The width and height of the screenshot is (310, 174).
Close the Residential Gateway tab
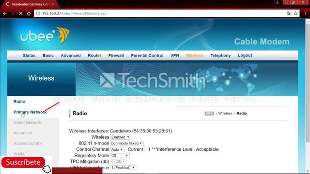tap(53, 4)
